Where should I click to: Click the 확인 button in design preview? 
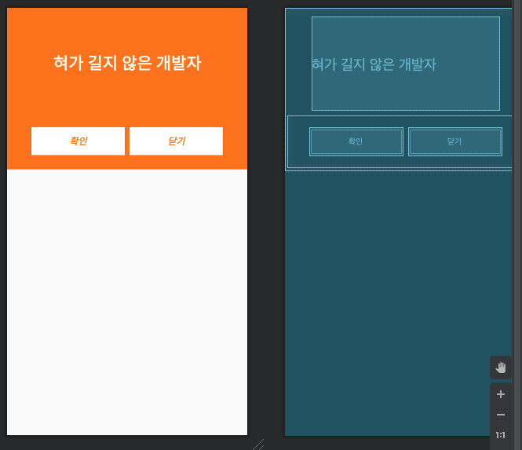78,141
